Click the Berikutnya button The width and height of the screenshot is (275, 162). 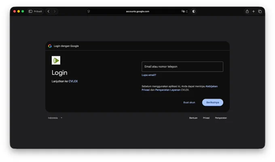(213, 103)
